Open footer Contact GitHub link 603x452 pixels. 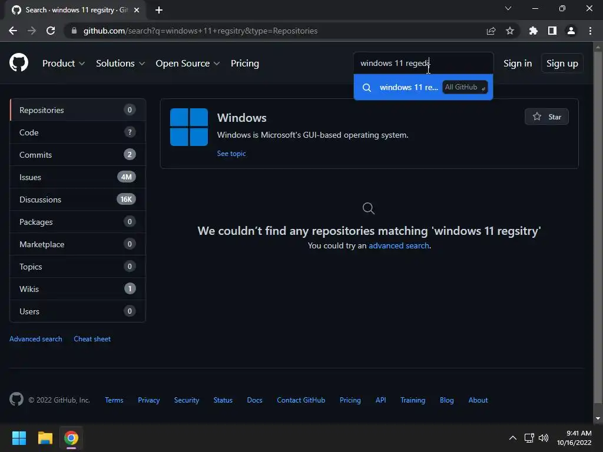coord(301,400)
